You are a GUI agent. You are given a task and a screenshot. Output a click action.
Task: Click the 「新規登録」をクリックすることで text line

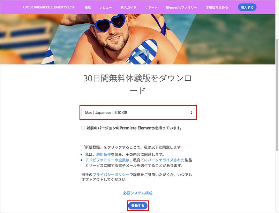coord(132,147)
